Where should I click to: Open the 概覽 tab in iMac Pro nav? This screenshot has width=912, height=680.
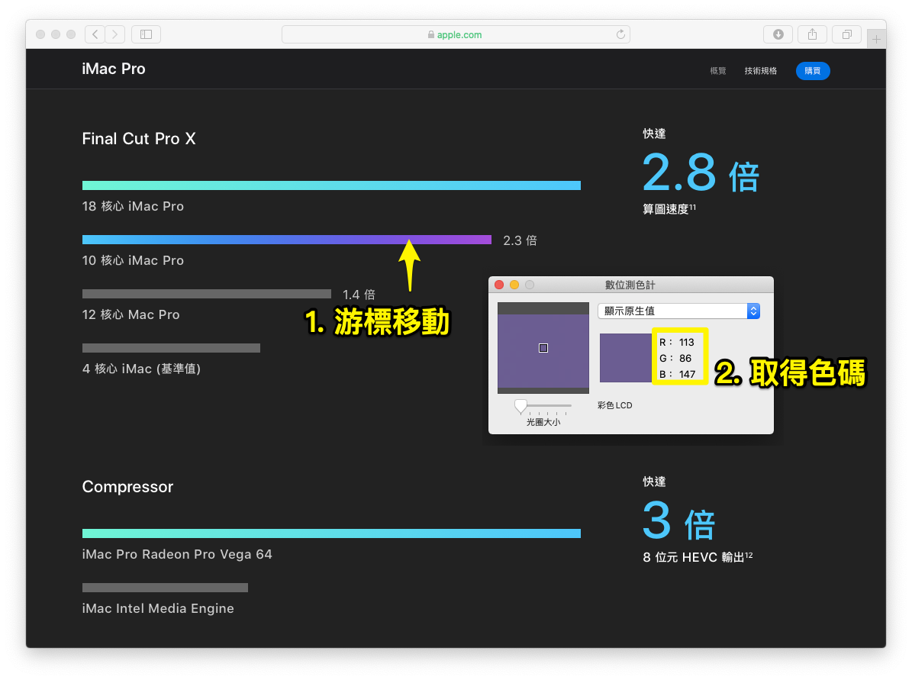point(718,71)
